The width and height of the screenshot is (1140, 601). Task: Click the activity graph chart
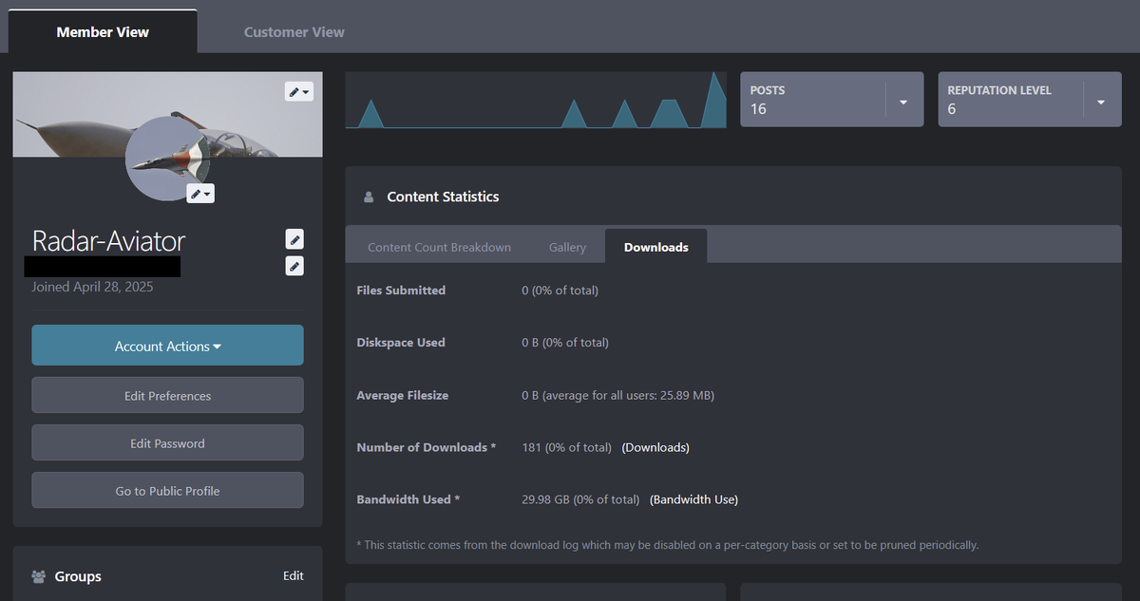tap(536, 100)
